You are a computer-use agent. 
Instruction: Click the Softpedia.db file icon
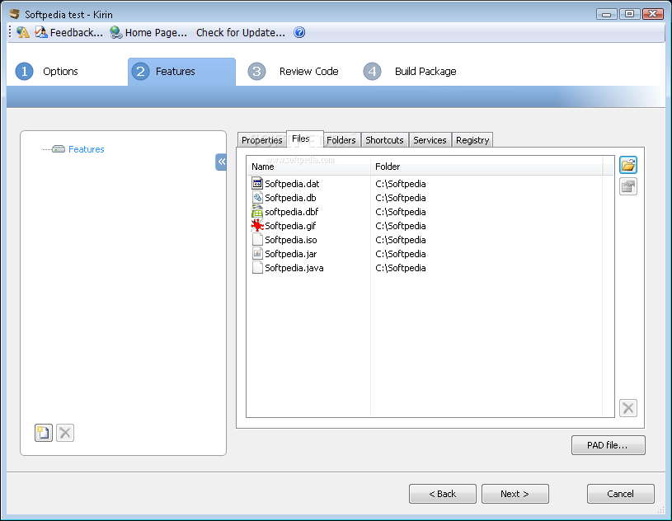257,198
